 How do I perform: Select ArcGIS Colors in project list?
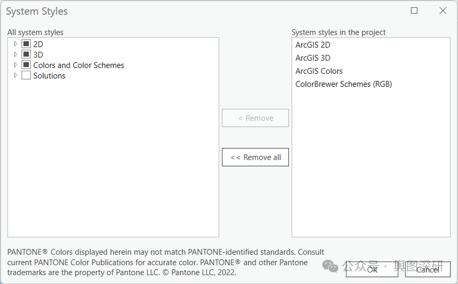[x=319, y=71]
